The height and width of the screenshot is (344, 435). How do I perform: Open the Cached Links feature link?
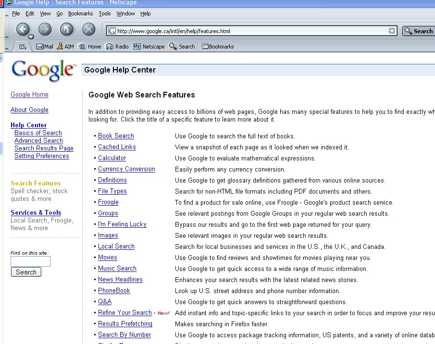pyautogui.click(x=117, y=147)
